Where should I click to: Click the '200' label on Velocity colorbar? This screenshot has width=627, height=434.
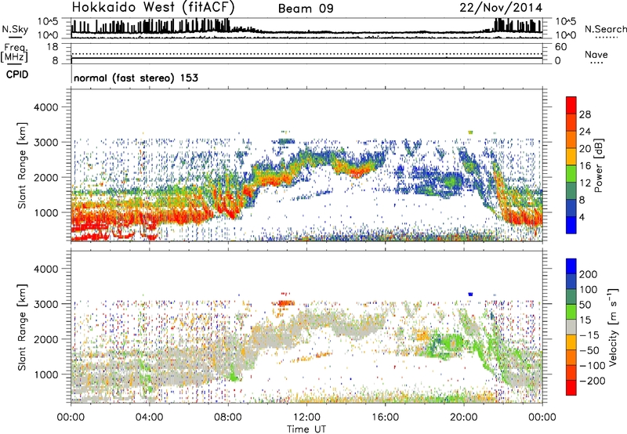(589, 274)
